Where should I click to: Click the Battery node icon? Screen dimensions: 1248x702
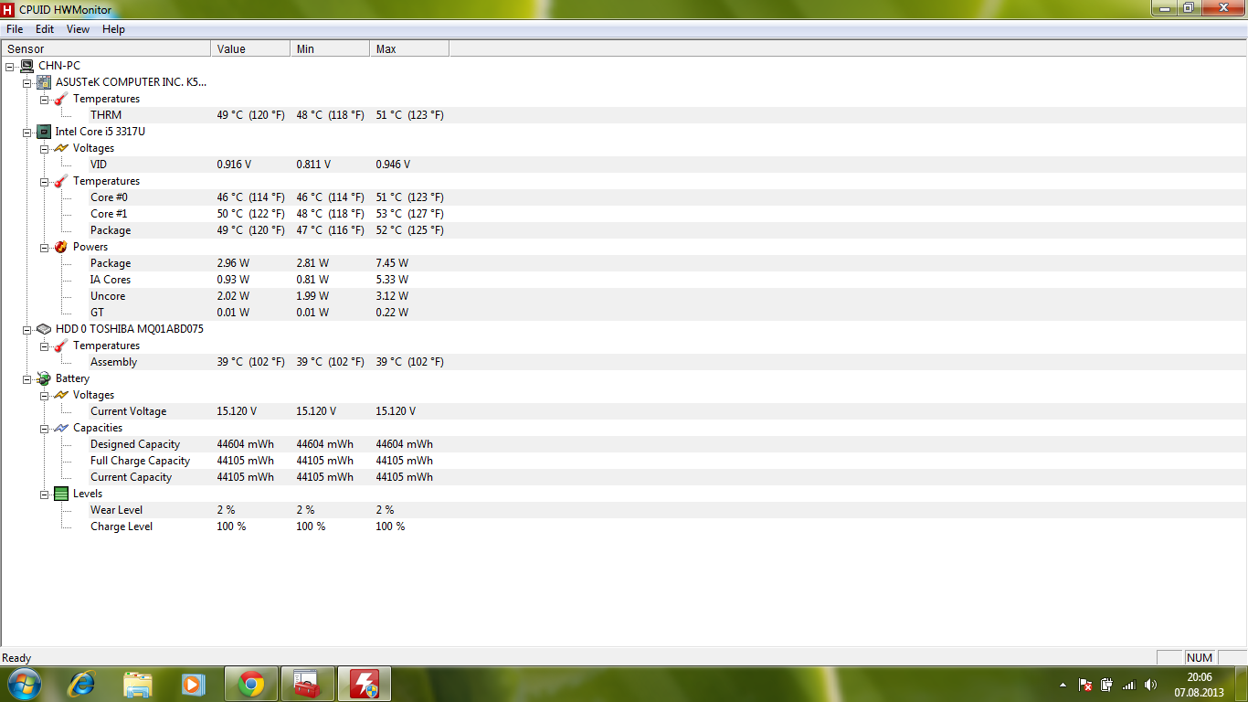point(44,378)
